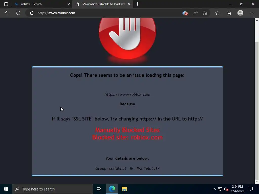This screenshot has width=259, height=194.
Task: Refresh the current page
Action: 18,13
